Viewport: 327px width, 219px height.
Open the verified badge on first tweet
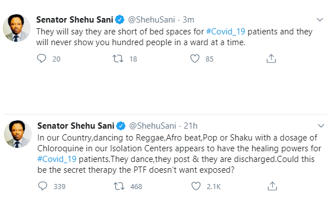pos(119,20)
